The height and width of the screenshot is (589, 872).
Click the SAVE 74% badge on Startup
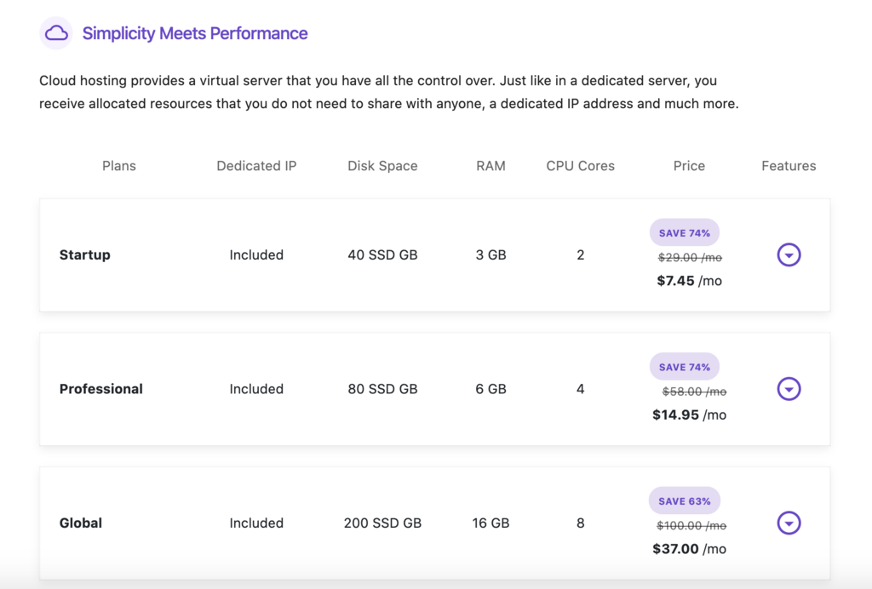tap(684, 232)
